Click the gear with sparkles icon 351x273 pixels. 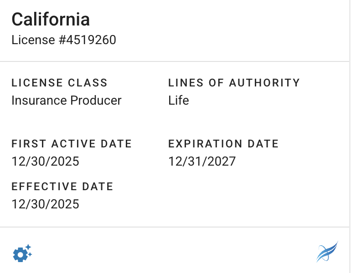22,253
